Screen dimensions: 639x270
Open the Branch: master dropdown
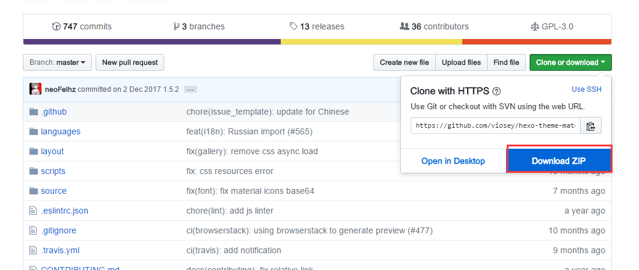(x=57, y=62)
